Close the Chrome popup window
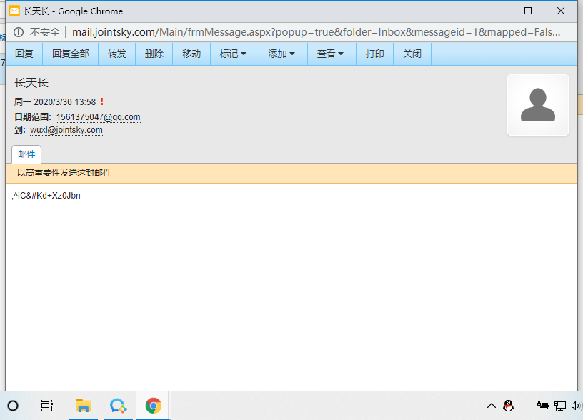583x420 pixels. (x=561, y=11)
